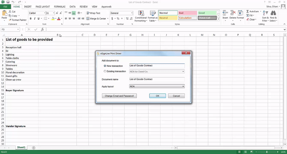287x154 pixels.
Task: Select the Sheet1 tab
Action: tap(21, 147)
